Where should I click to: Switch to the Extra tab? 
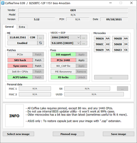click(x=22, y=27)
